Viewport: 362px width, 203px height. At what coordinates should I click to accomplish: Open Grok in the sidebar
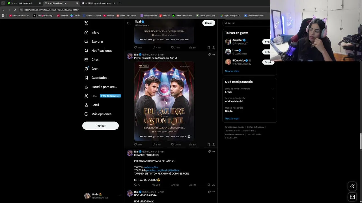(91, 69)
